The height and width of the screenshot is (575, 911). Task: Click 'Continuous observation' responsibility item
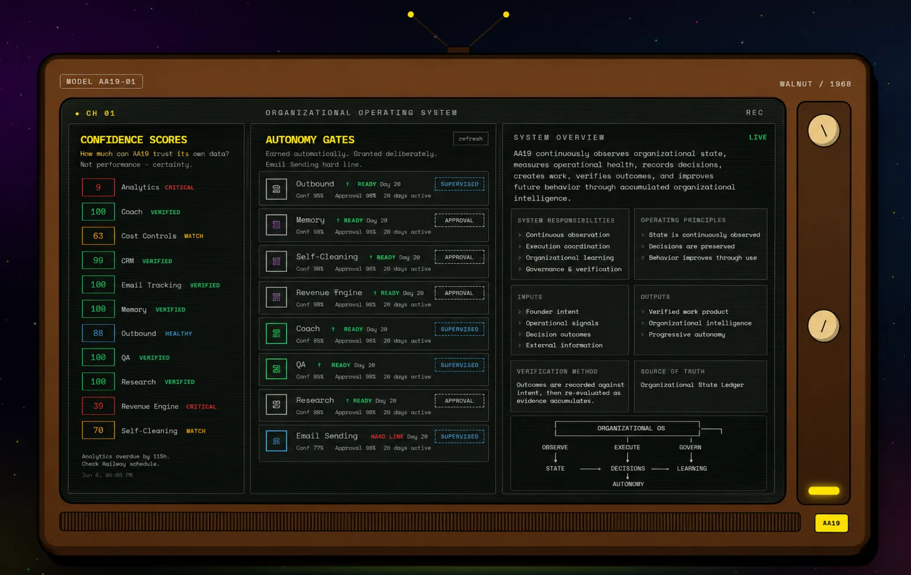(x=567, y=235)
